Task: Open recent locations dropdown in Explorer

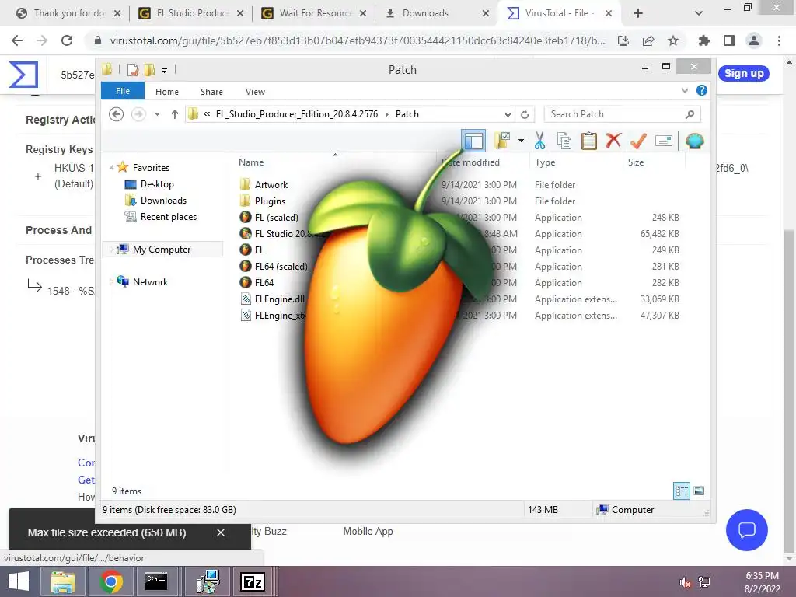Action: (157, 114)
